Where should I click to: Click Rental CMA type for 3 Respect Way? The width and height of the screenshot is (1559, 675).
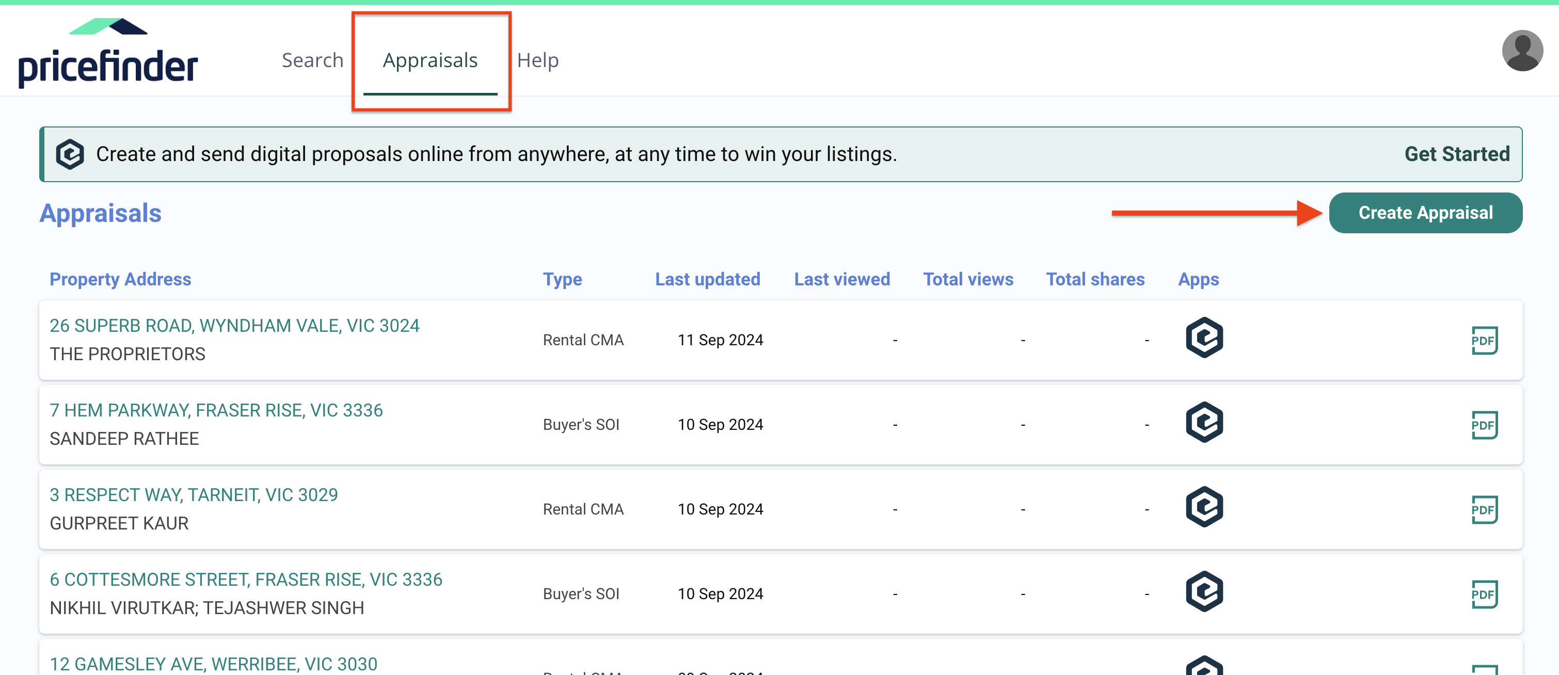point(583,509)
